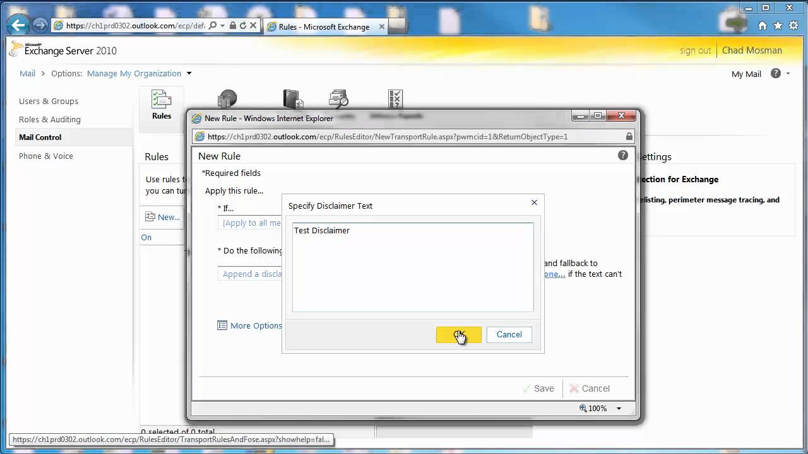The height and width of the screenshot is (454, 808).
Task: Click the '*Required fields' text
Action: pos(231,173)
